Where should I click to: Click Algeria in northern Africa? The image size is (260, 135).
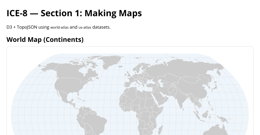[x=129, y=95]
